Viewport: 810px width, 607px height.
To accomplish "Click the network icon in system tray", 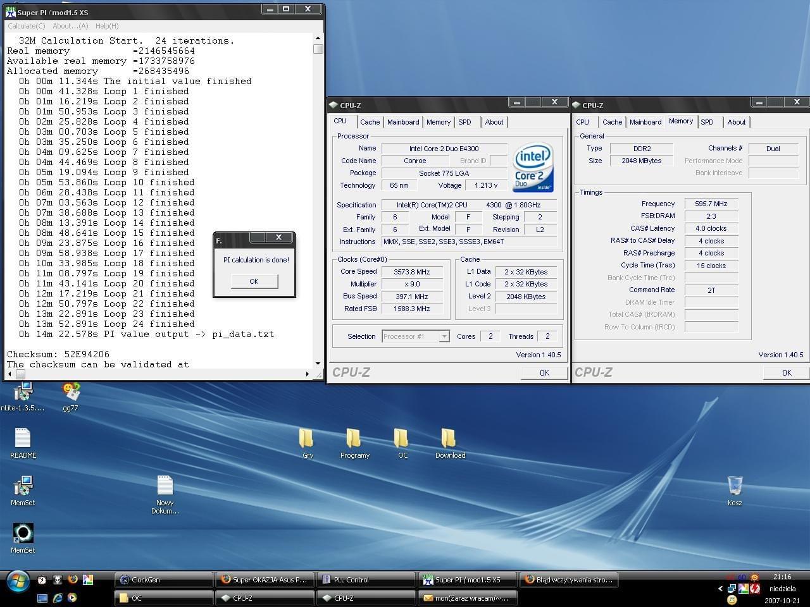I will point(732,589).
